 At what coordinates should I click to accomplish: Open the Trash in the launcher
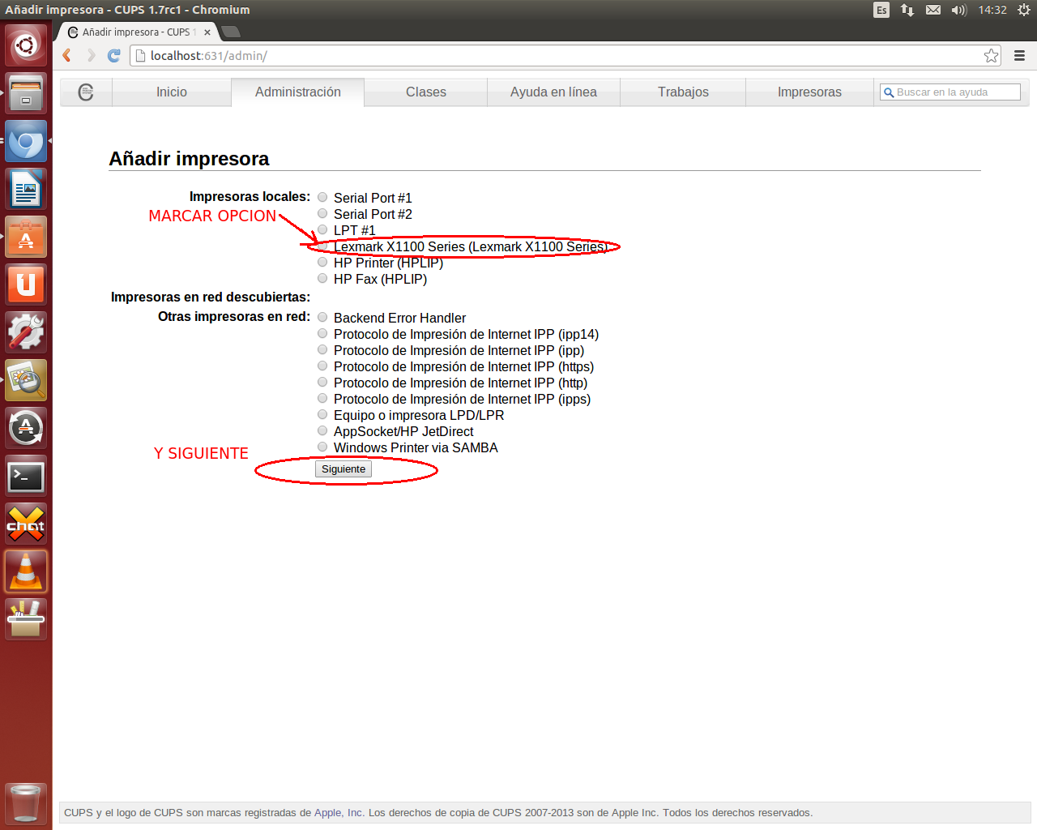pyautogui.click(x=26, y=803)
